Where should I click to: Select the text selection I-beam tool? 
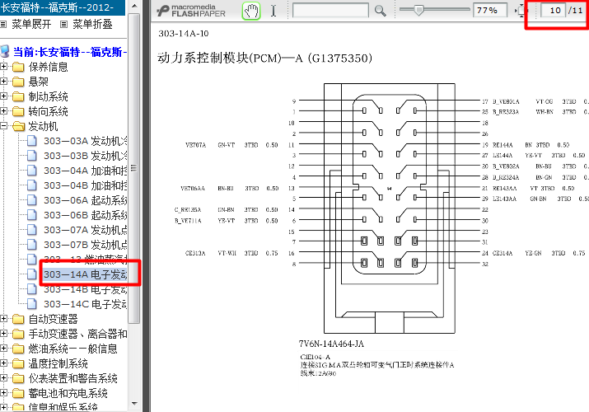pos(273,11)
